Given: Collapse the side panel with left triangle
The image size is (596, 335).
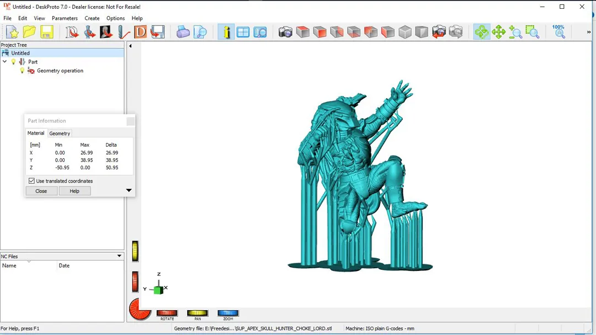Looking at the screenshot, I should click(x=130, y=46).
